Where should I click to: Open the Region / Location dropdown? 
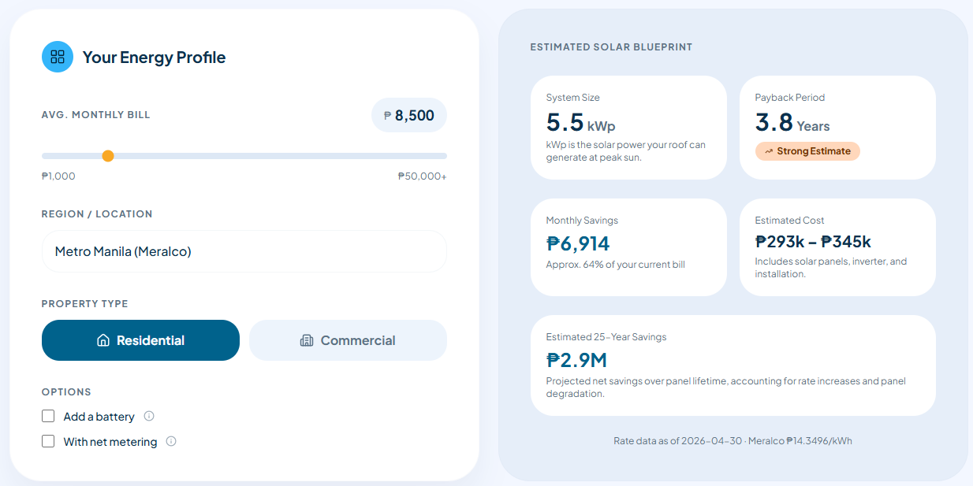[x=244, y=251]
